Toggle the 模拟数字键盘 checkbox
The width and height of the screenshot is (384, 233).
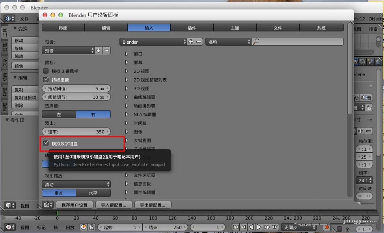pos(46,143)
